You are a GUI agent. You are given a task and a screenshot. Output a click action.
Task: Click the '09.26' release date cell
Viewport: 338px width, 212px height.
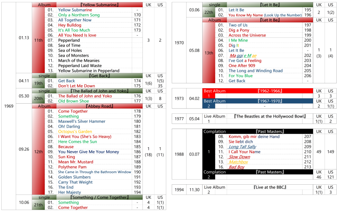click(x=24, y=149)
